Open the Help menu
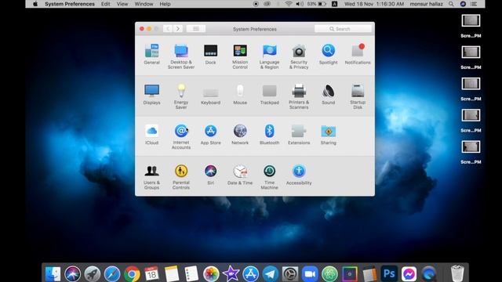This screenshot has width=502, height=282. pos(165,4)
